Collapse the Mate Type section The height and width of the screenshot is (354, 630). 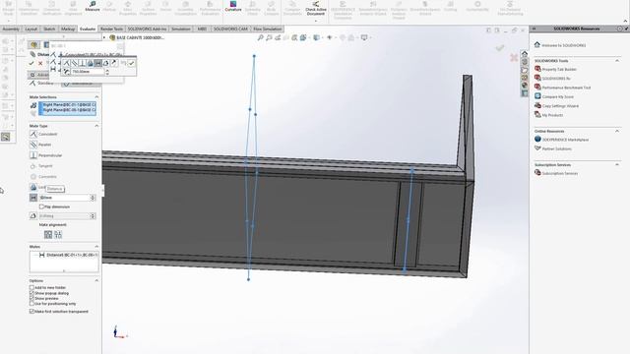coord(96,126)
